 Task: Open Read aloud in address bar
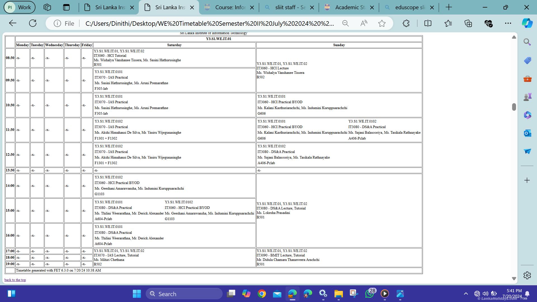click(364, 23)
